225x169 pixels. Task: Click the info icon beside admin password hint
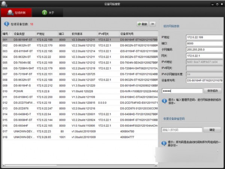coord(164,101)
